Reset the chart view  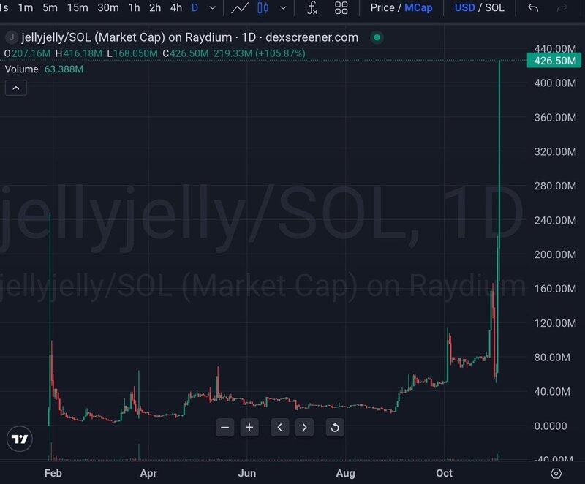(334, 427)
